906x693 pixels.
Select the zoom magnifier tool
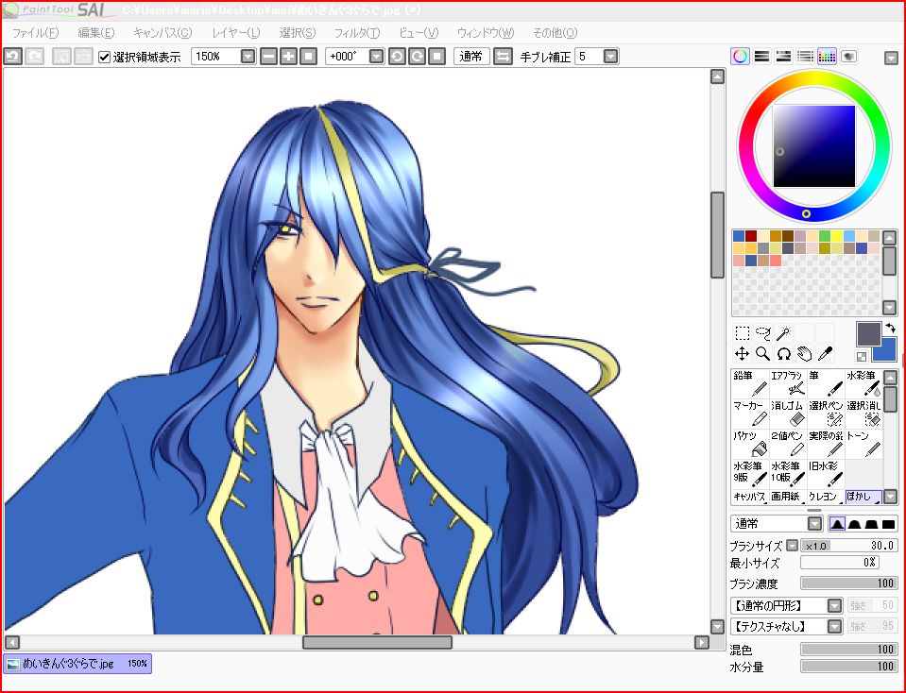click(762, 353)
